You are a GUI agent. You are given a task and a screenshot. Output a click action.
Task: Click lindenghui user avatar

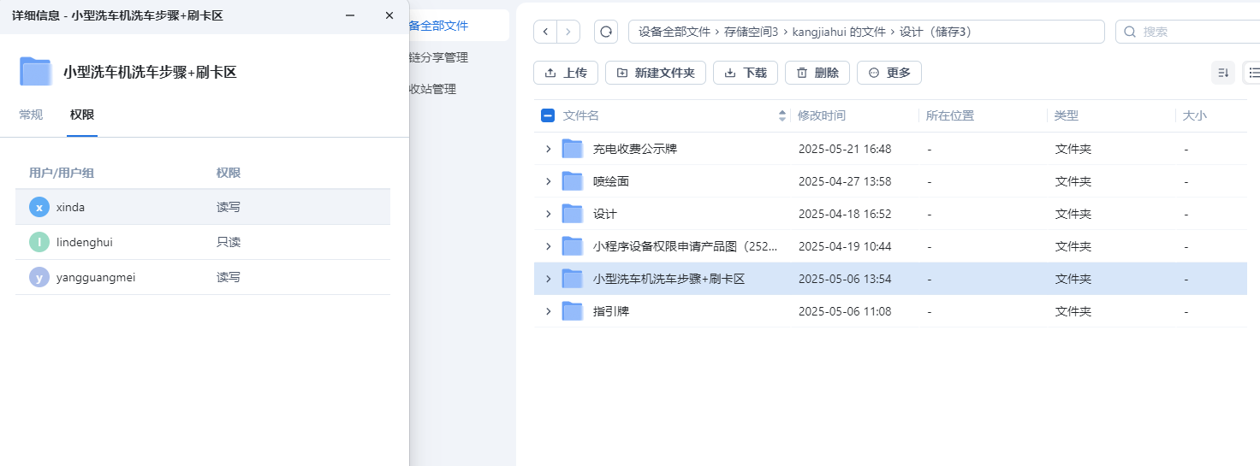pos(39,242)
